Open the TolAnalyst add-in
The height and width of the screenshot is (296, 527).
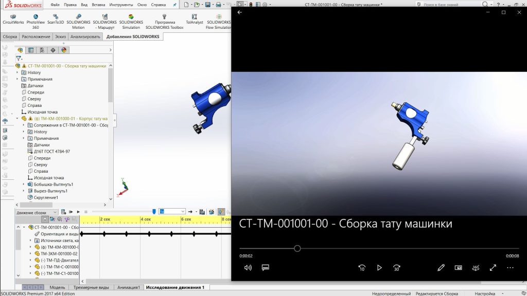[194, 20]
